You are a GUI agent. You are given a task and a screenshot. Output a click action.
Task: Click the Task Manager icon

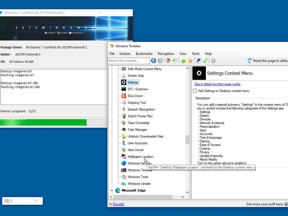pos(124,129)
